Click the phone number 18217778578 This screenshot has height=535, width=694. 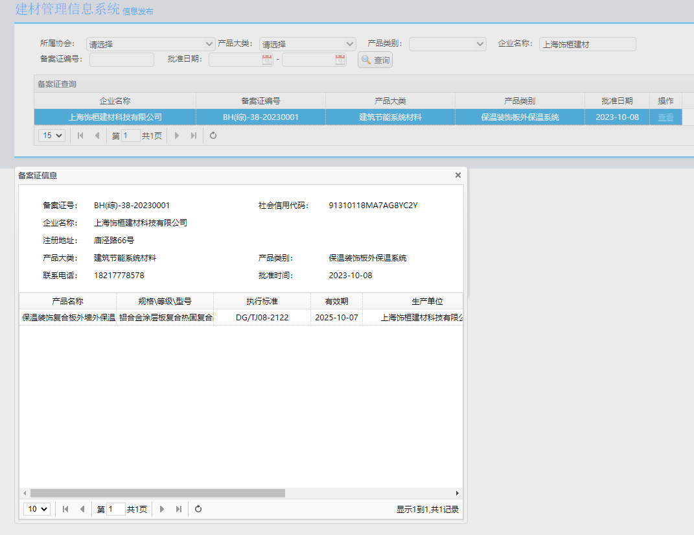[x=119, y=276]
